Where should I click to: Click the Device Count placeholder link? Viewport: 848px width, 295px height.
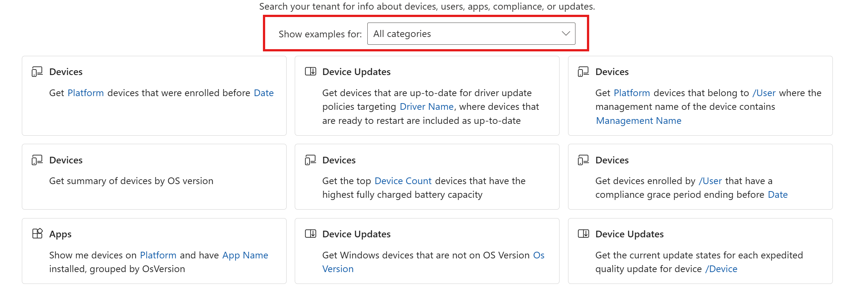403,181
